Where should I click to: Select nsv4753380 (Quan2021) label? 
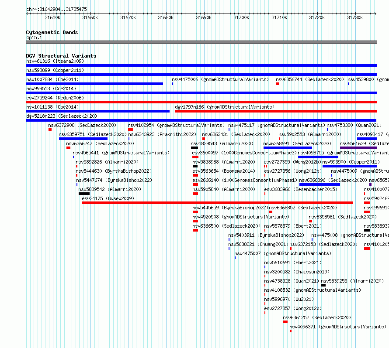point(354,125)
